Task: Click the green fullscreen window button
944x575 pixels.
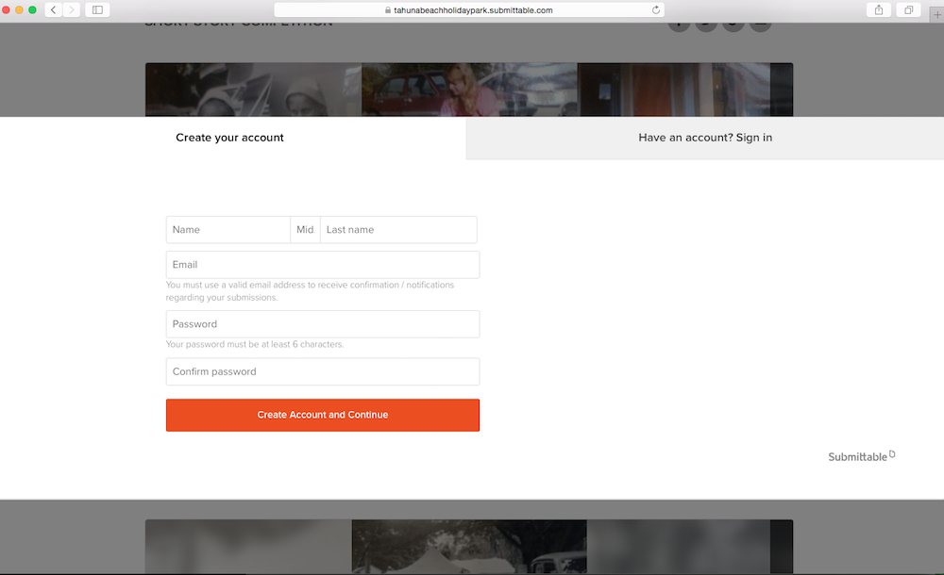Action: tap(32, 9)
